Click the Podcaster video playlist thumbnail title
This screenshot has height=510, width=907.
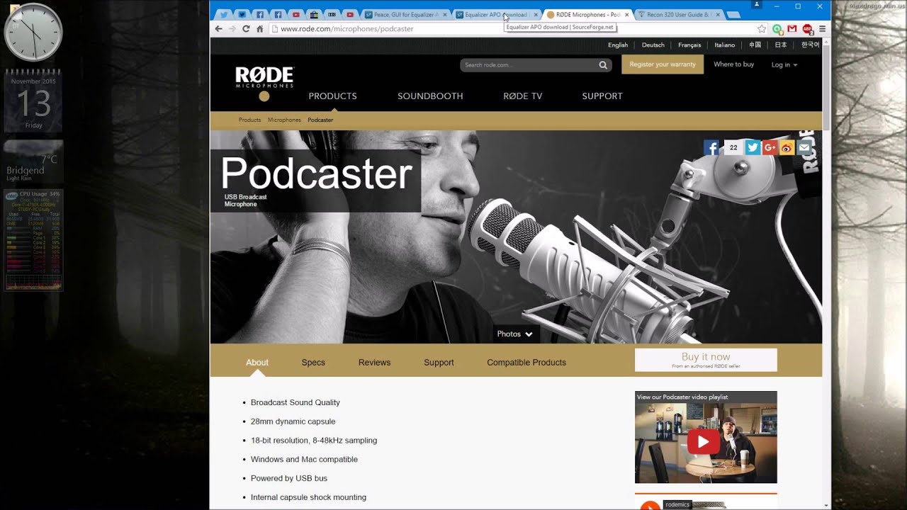point(682,397)
